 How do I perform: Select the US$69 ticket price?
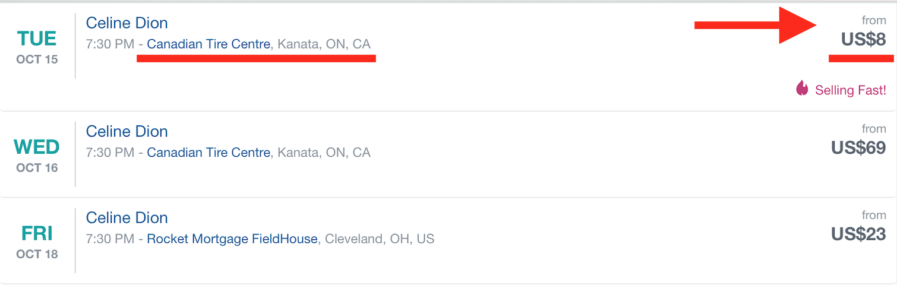tap(859, 148)
